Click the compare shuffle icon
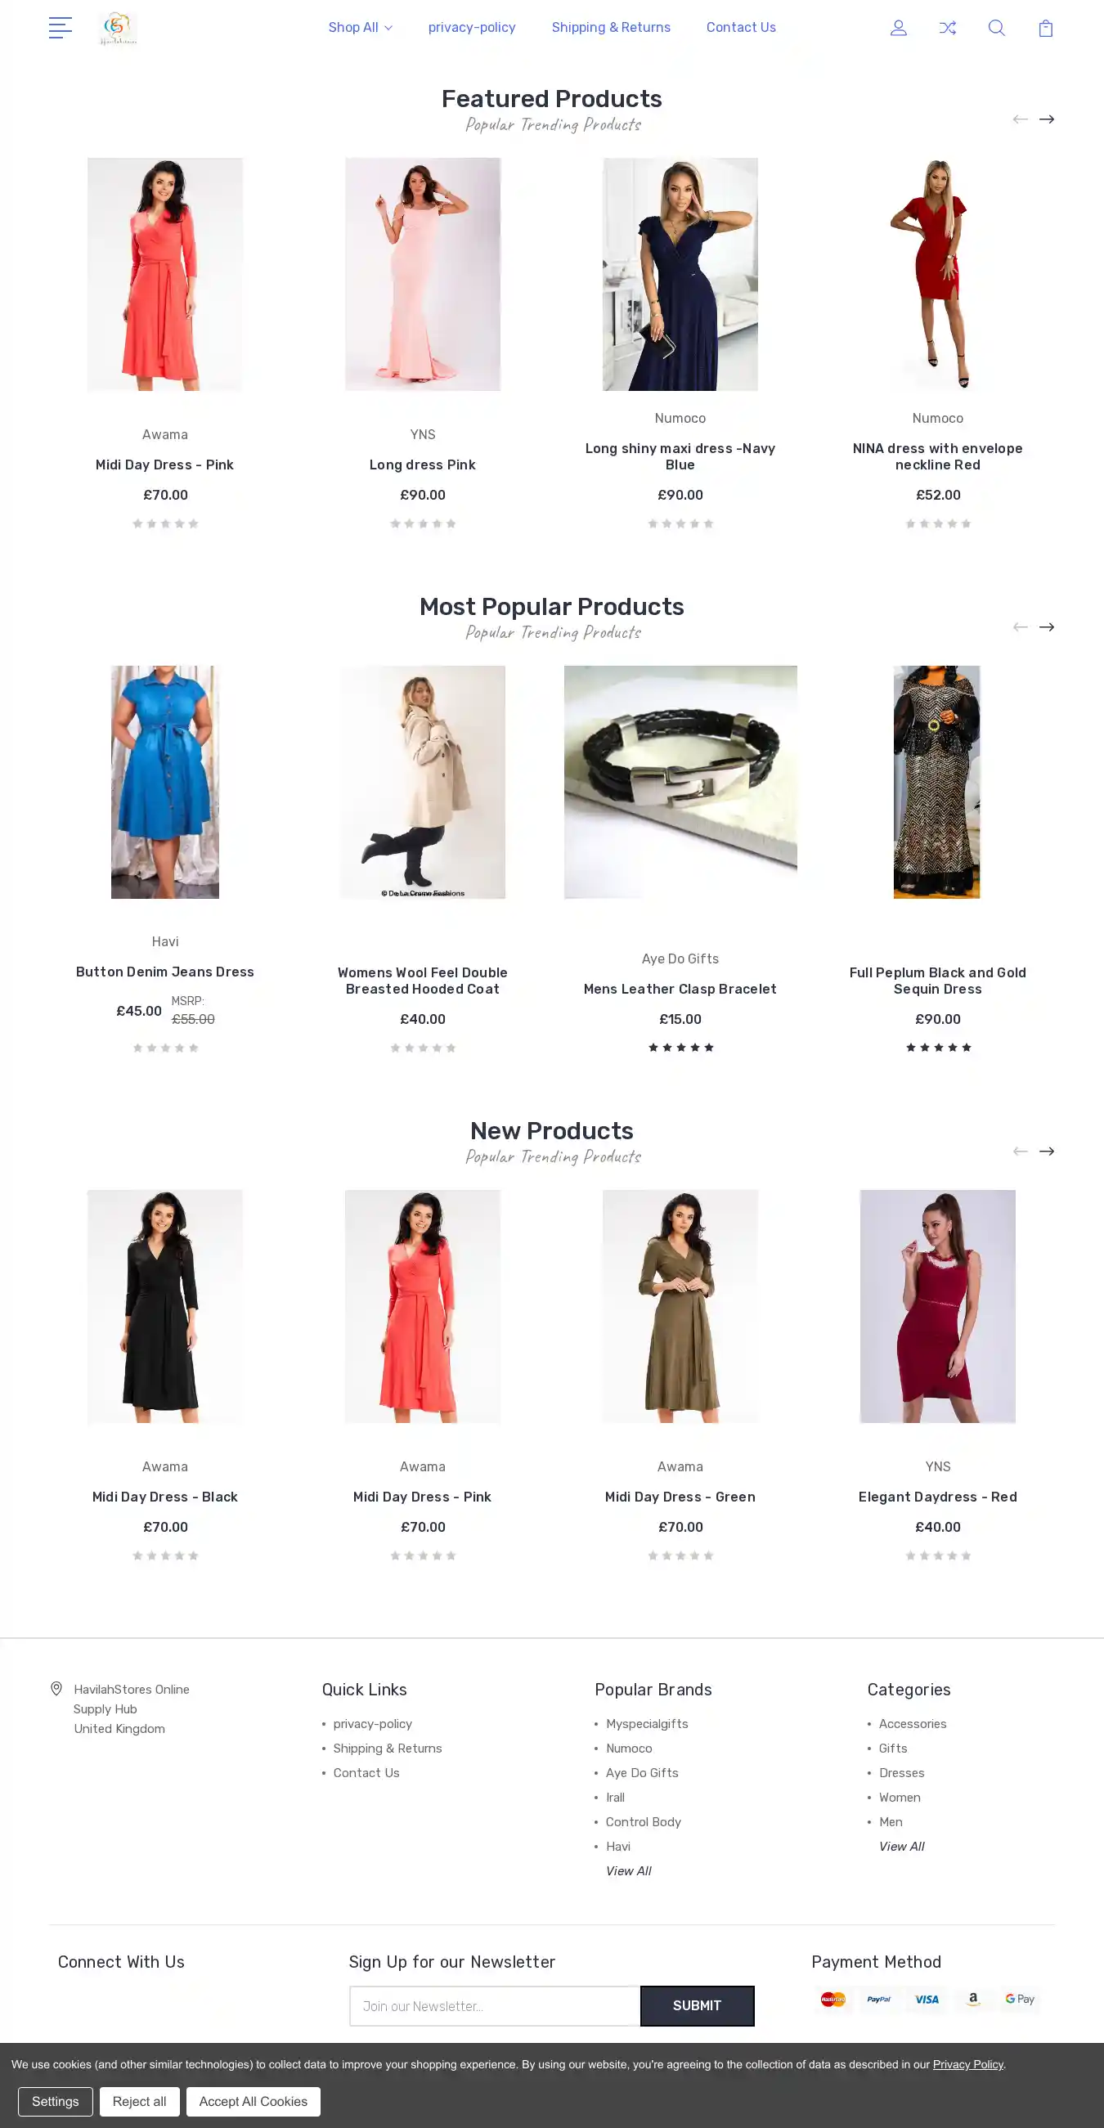Screen dimensions: 1104x2128 (x=948, y=28)
